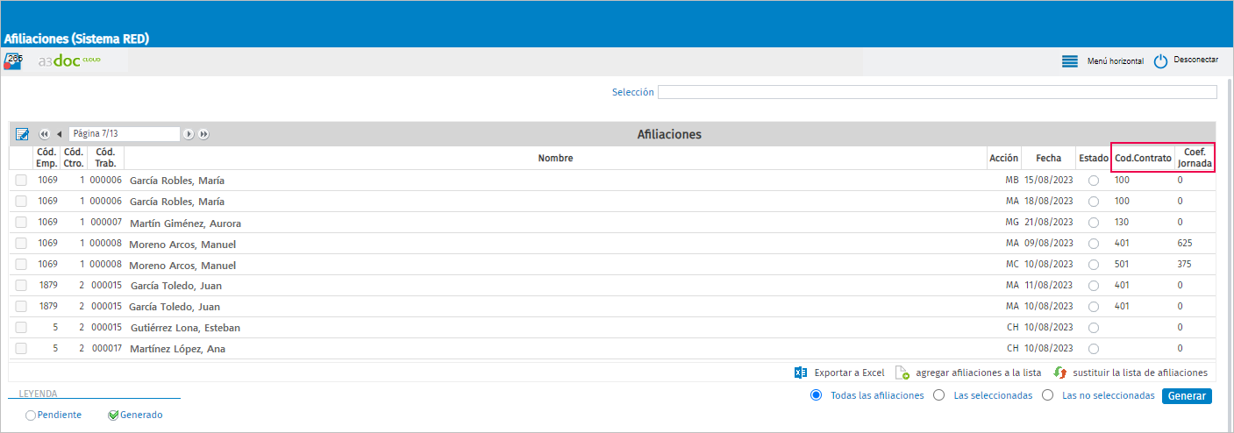Click worker code 000017
The height and width of the screenshot is (433, 1234).
pos(106,348)
